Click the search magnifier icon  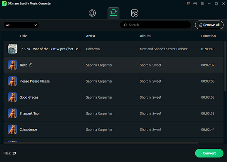[x=125, y=25]
